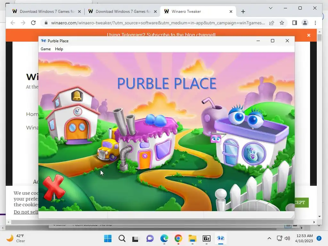Close the Purble Place window
Viewport: 328px width, 246px height.
287,41
